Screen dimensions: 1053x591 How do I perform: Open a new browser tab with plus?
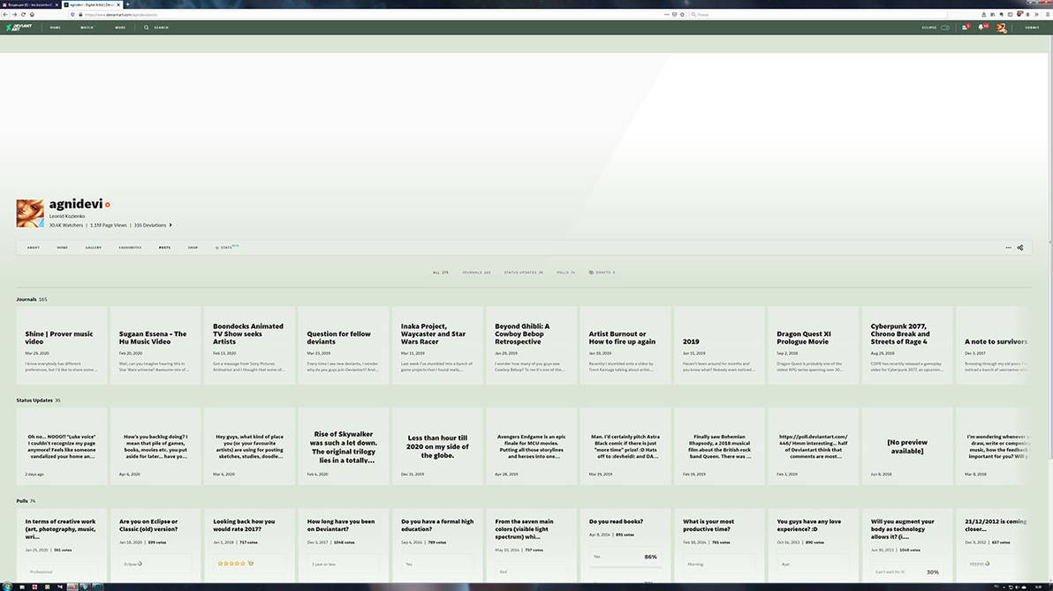pos(127,4)
